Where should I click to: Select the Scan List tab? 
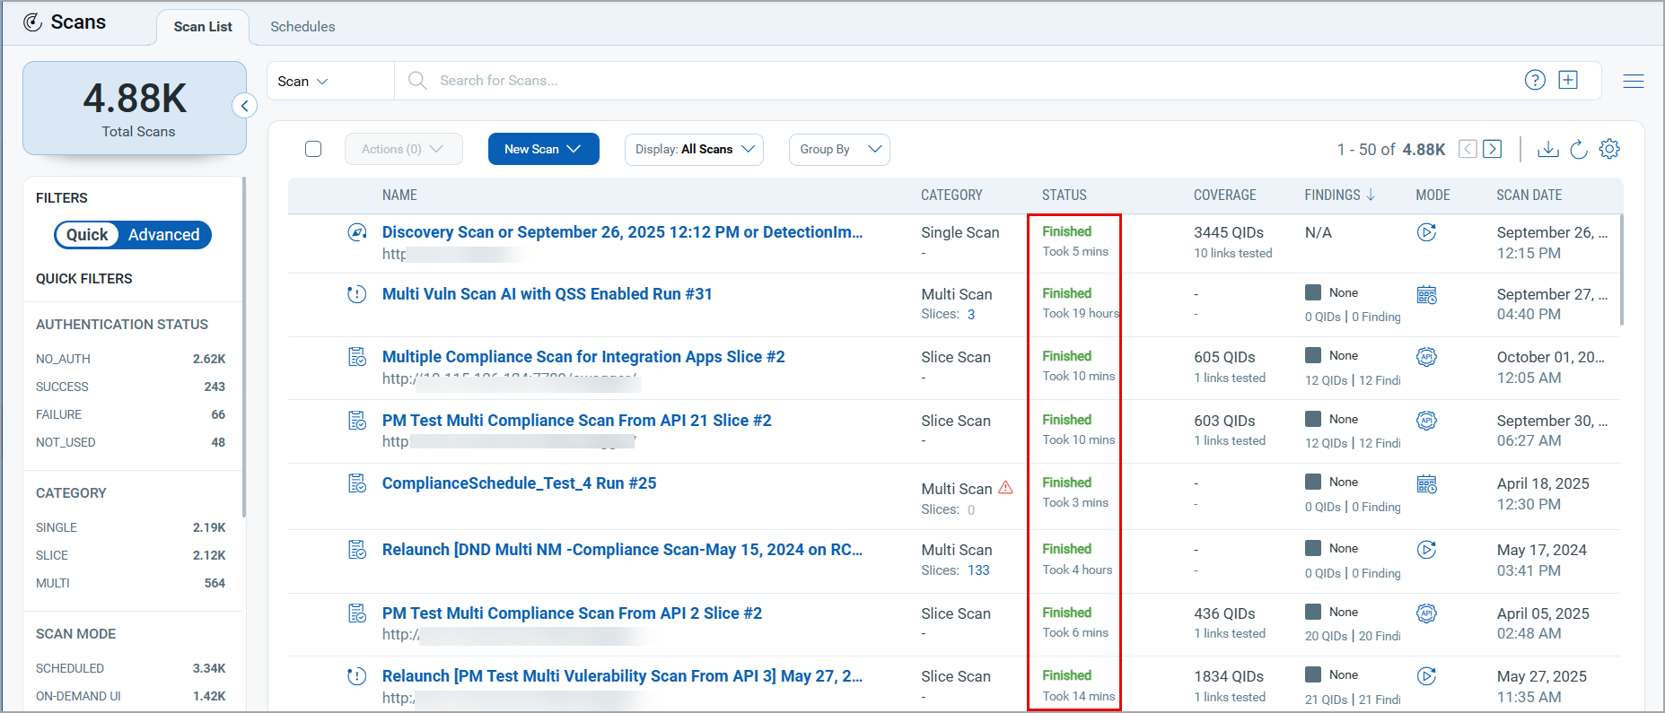pyautogui.click(x=203, y=27)
